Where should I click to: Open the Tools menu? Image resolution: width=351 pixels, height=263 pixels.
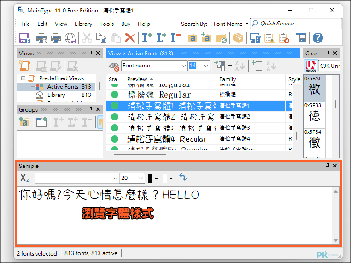tap(106, 24)
